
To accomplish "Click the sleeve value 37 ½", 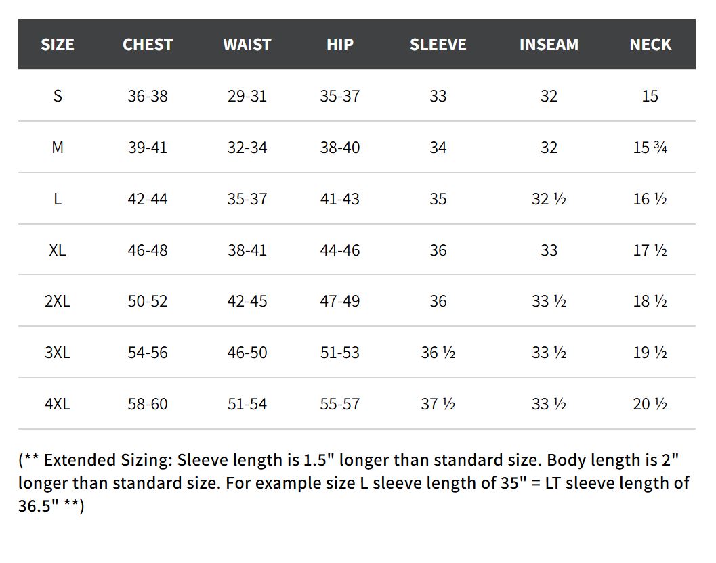I will 438,404.
